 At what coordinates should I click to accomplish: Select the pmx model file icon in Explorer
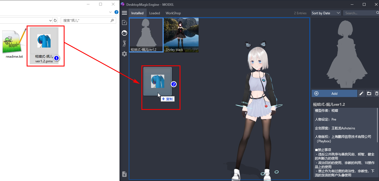tap(44, 41)
